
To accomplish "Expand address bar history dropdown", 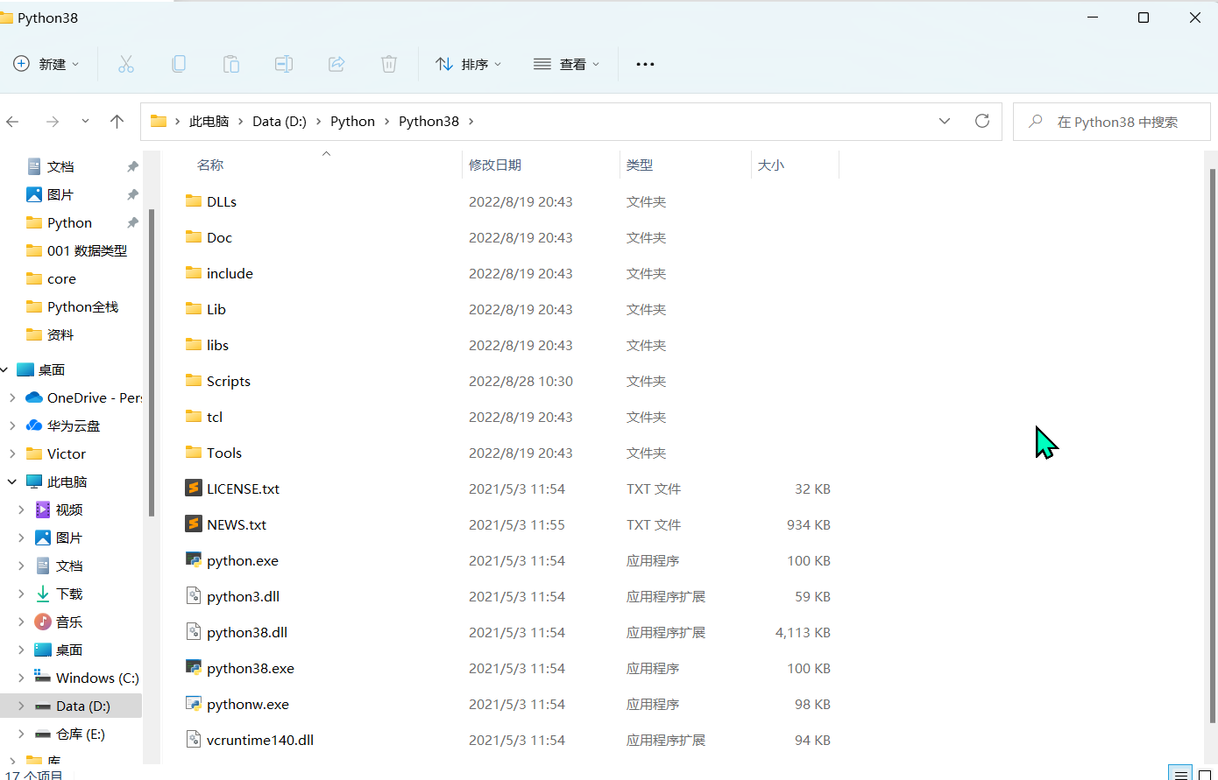I will [x=945, y=121].
